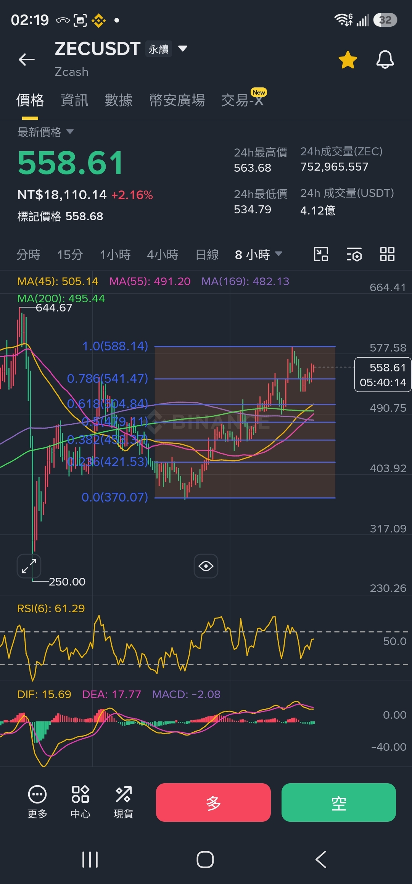Tap the battery indicator showing 32

pyautogui.click(x=385, y=20)
